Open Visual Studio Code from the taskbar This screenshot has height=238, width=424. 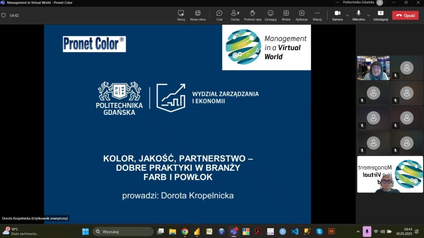click(295, 231)
